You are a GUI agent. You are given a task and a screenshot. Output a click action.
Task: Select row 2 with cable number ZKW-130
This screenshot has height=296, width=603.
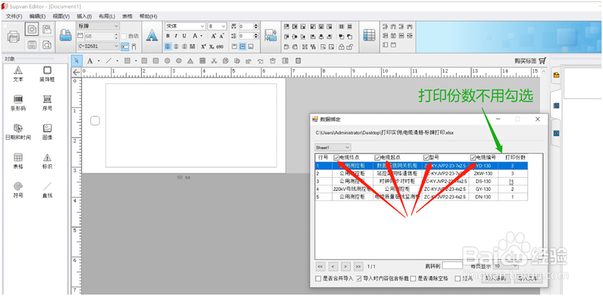point(421,173)
